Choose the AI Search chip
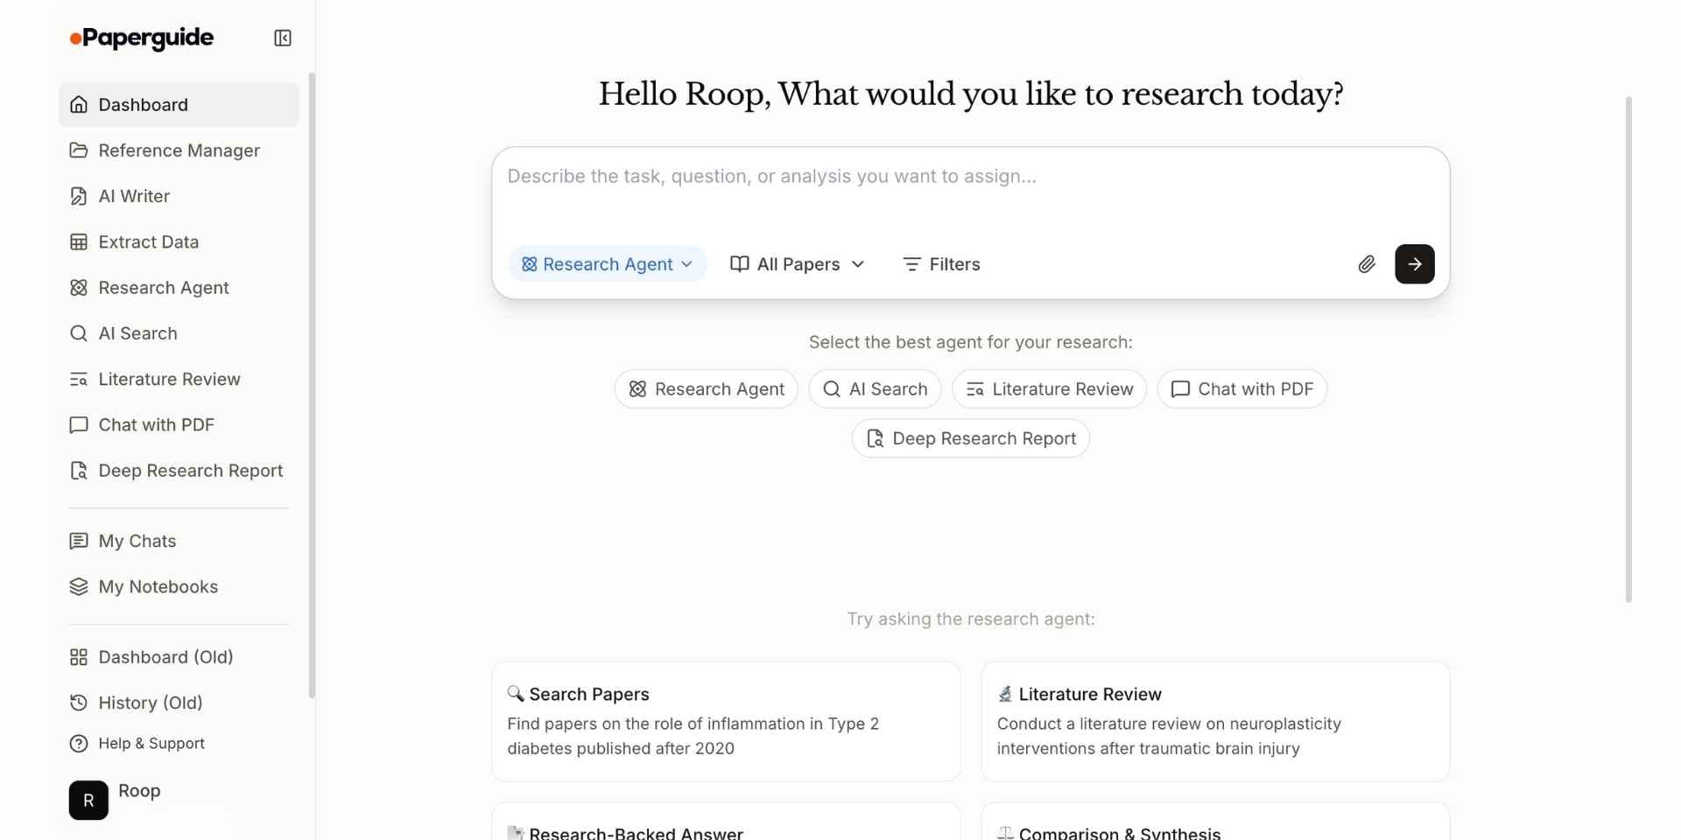1681x840 pixels. point(876,389)
